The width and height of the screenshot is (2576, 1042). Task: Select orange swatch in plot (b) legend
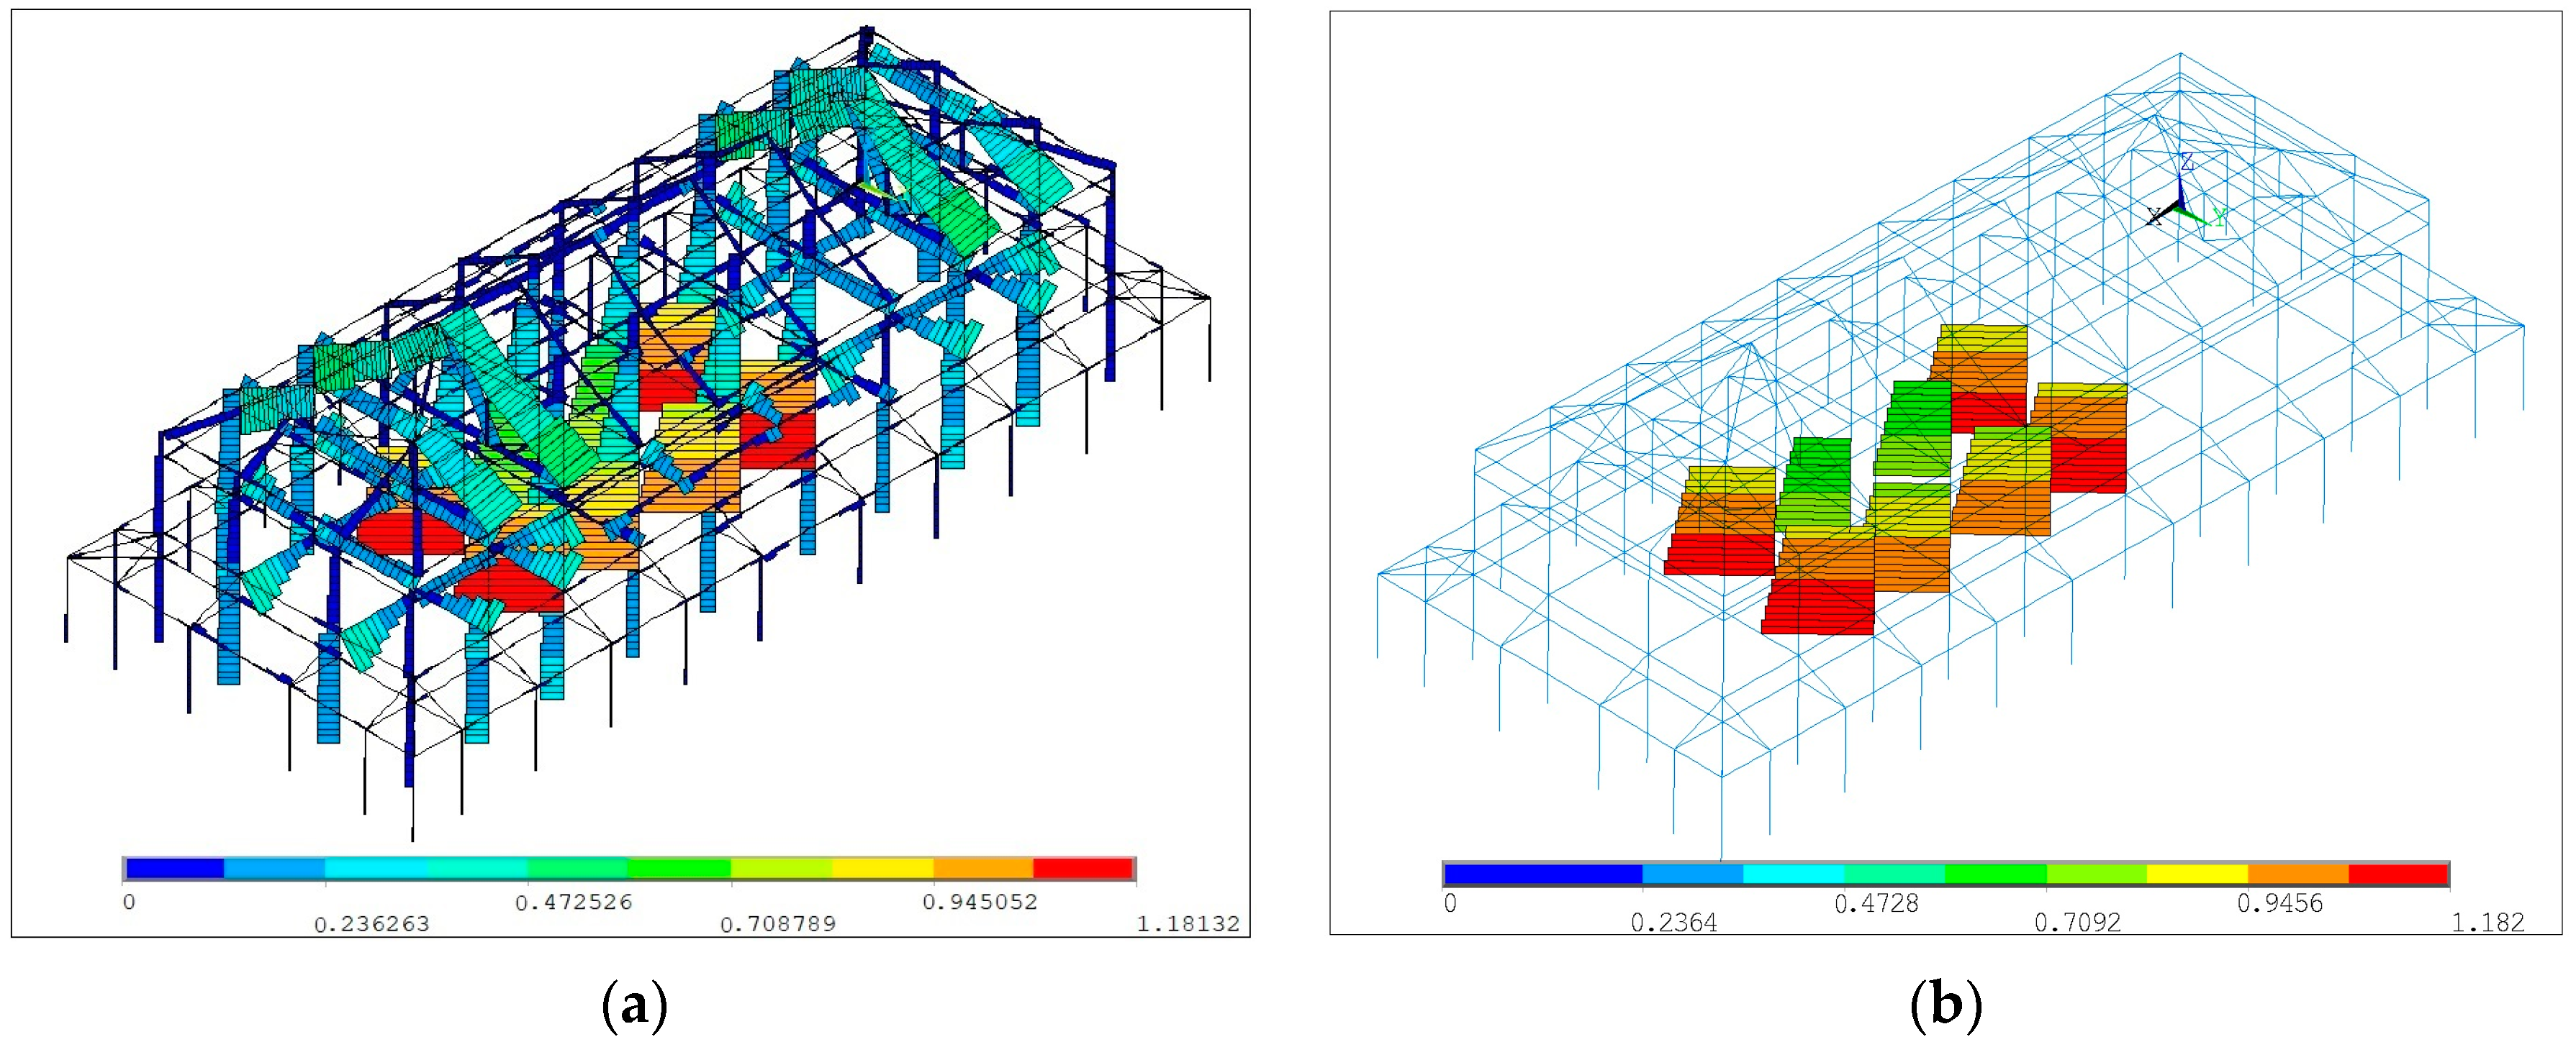(x=2297, y=874)
